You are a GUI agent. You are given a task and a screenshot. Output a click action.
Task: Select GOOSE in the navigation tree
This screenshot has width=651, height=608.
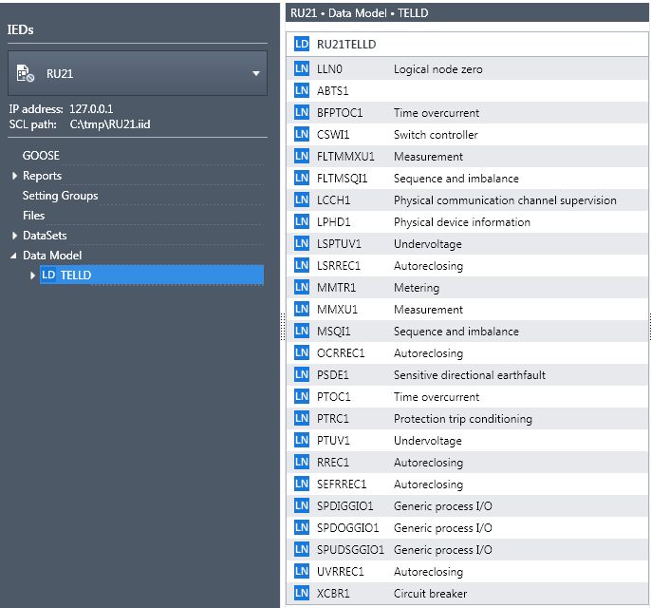point(41,156)
